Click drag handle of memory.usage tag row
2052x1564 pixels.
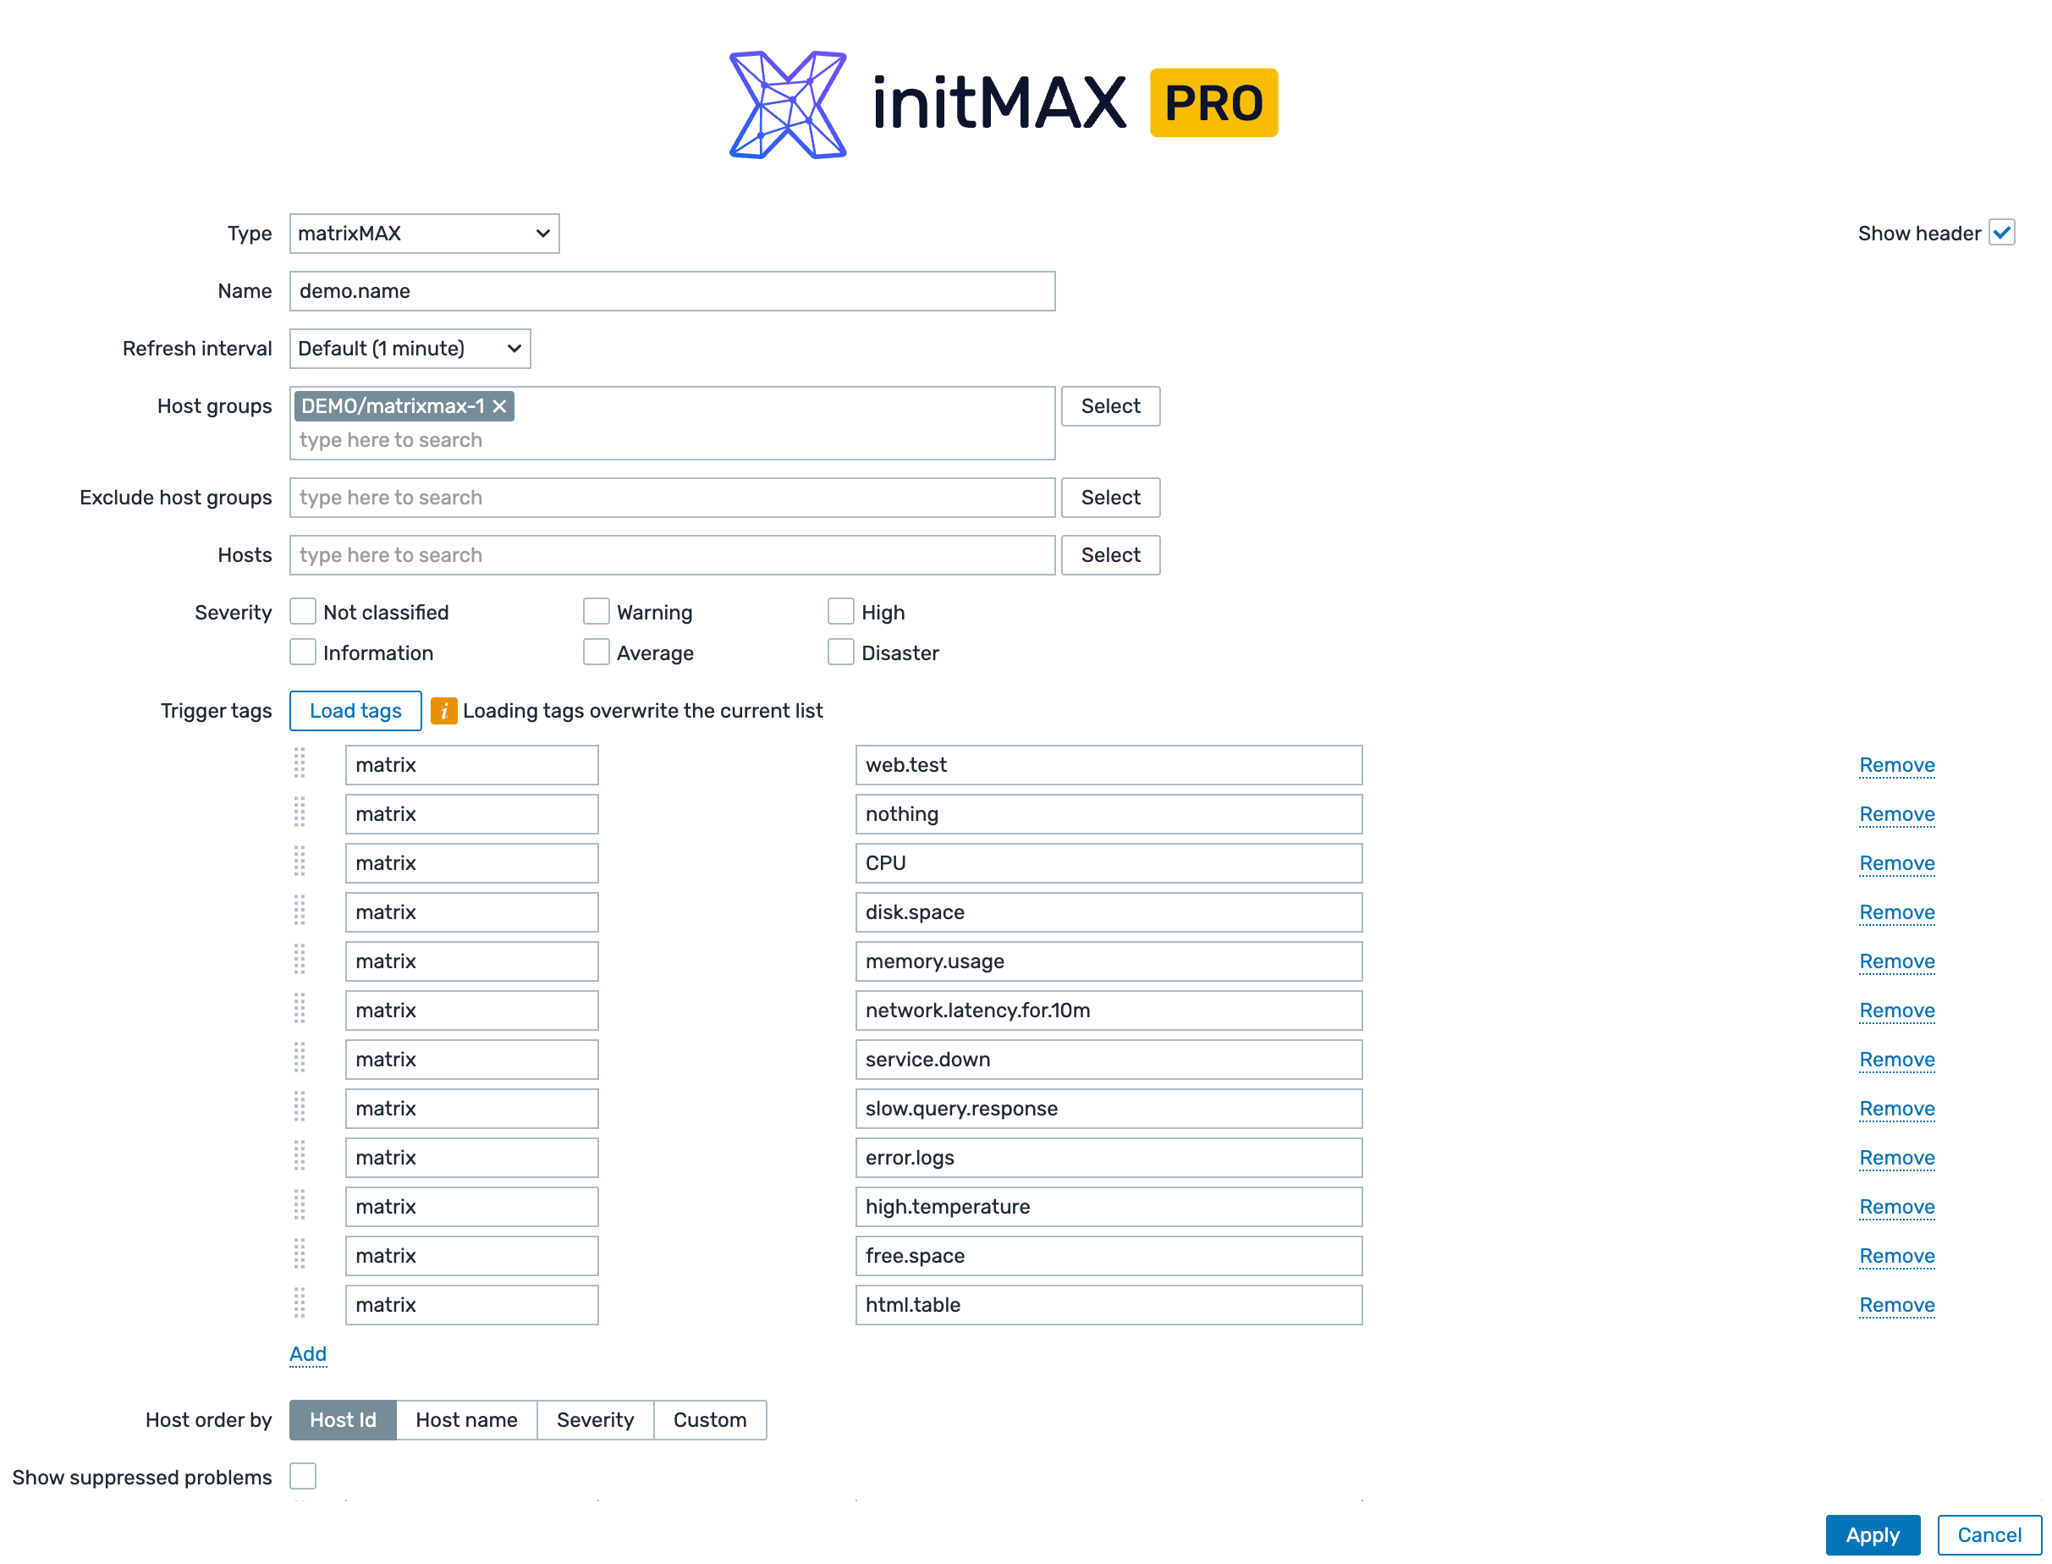(x=300, y=961)
